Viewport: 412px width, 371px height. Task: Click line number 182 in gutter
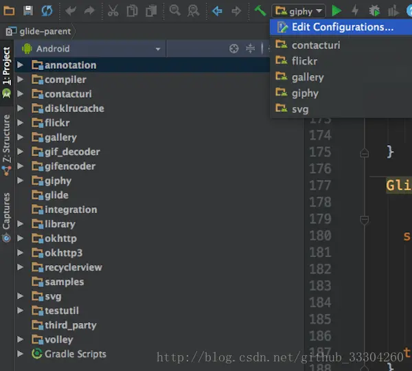(x=320, y=269)
